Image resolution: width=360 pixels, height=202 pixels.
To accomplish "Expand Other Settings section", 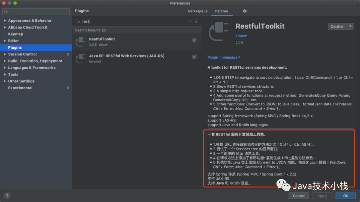I will (x=5, y=81).
